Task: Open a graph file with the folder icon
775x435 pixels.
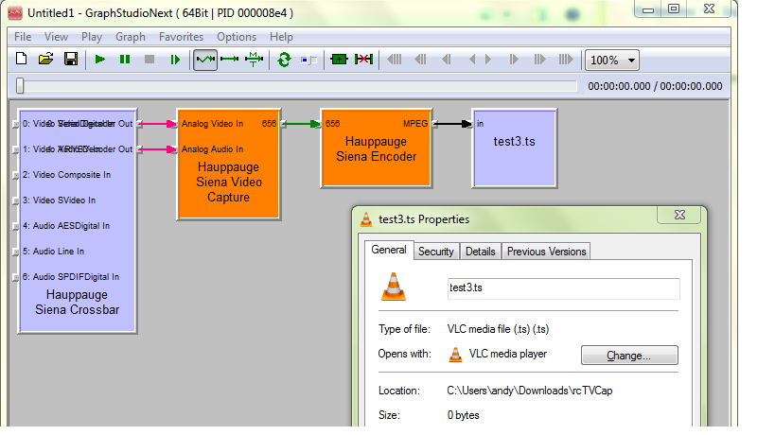Action: pyautogui.click(x=46, y=60)
